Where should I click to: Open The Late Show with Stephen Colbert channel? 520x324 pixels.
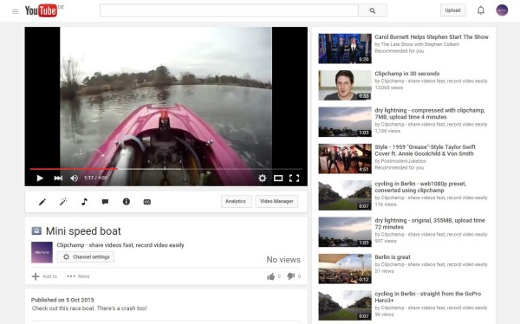click(x=420, y=44)
